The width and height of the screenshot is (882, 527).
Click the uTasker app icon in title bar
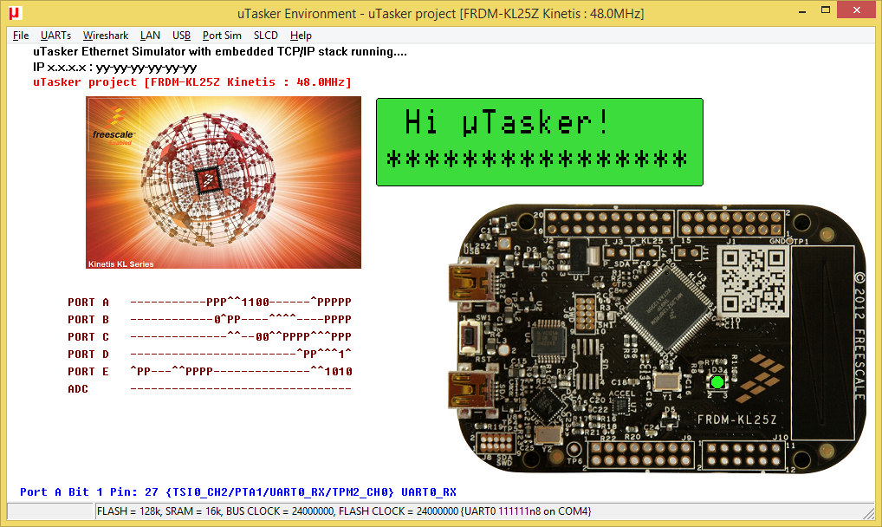[14, 13]
